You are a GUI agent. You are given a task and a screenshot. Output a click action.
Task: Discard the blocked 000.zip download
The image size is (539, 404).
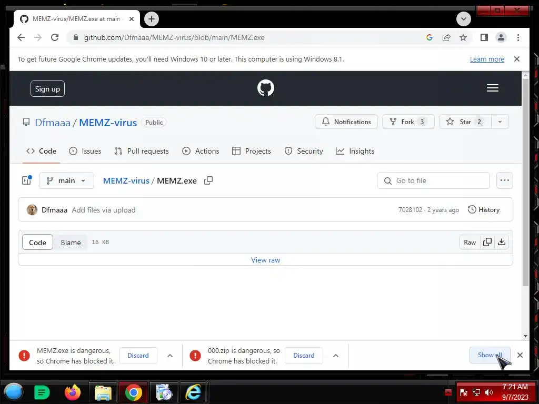(304, 356)
